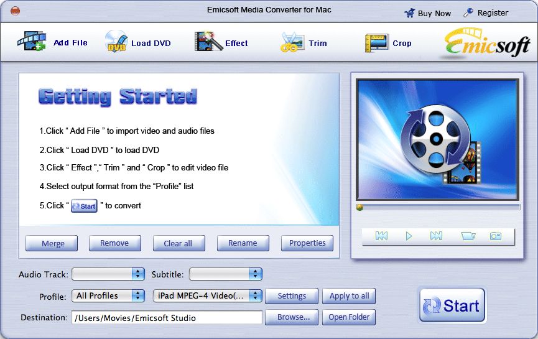
Task: Click the Crop ruler icon
Action: pyautogui.click(x=376, y=43)
